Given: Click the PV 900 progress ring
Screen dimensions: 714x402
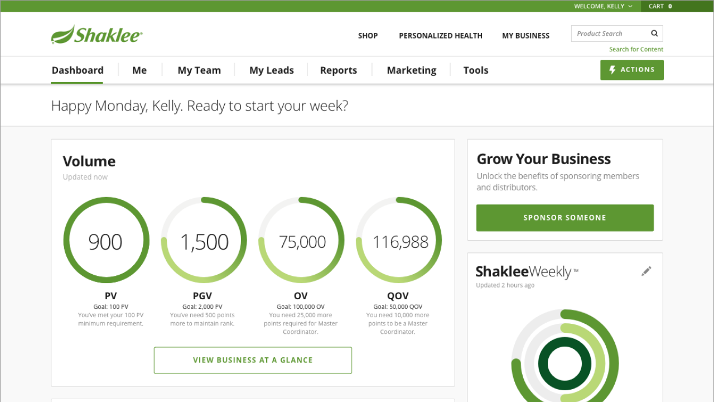Looking at the screenshot, I should point(106,241).
